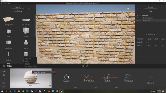Go back up in the library
This screenshot has height=93, width=166.
pos(3,11)
